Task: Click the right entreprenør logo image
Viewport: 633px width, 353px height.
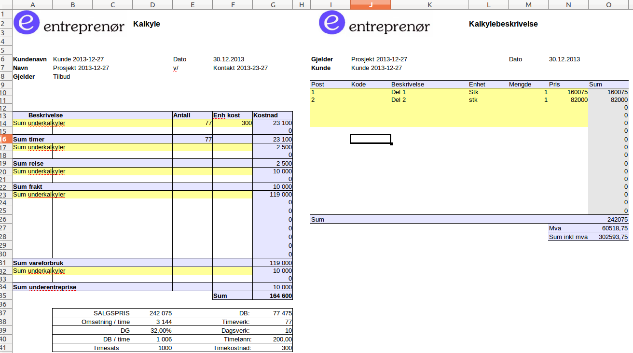Action: [x=374, y=23]
